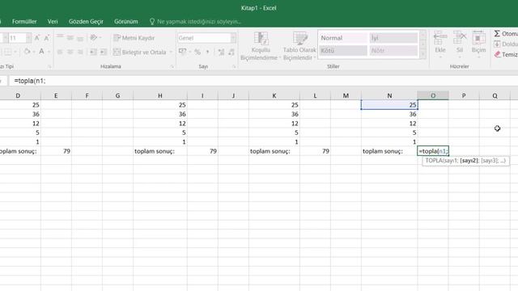Viewport: 518px width, 291px height.
Task: Apply font color A icon
Action: tap(41, 52)
